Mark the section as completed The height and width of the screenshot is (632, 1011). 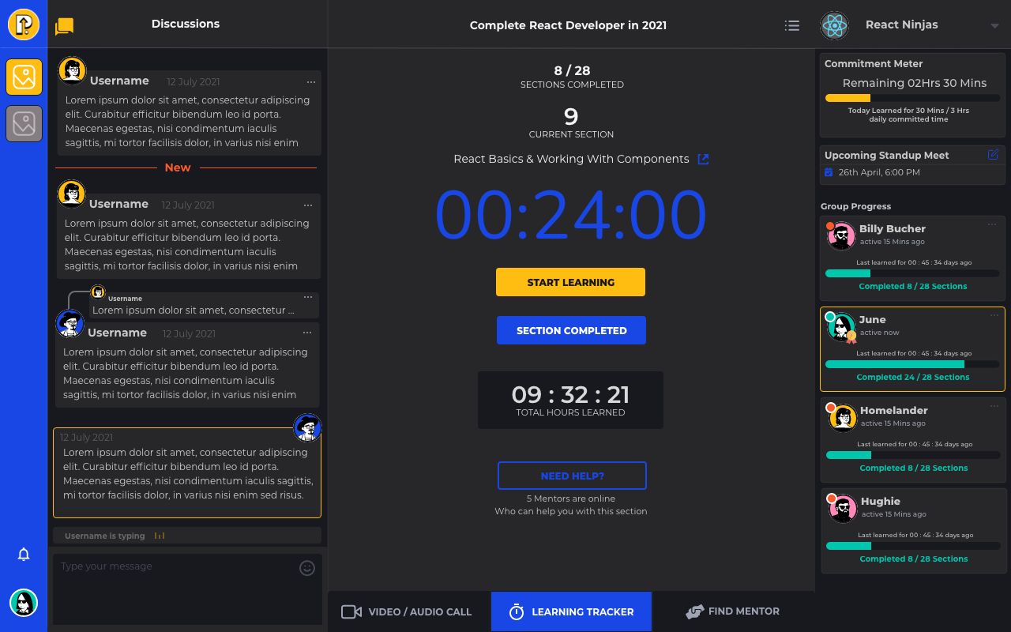click(571, 330)
